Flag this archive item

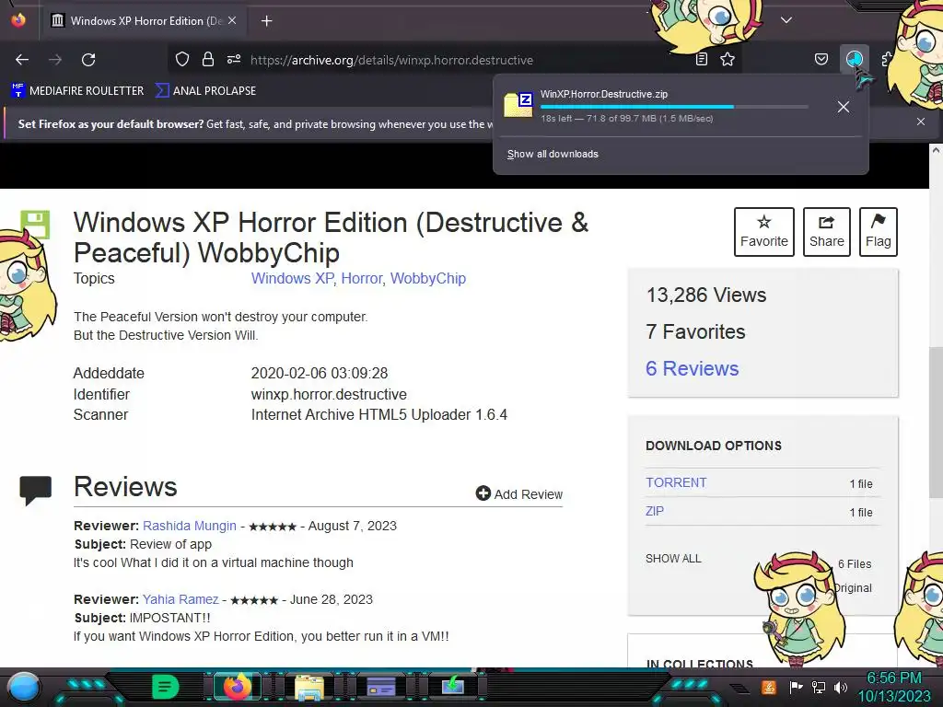coord(878,232)
